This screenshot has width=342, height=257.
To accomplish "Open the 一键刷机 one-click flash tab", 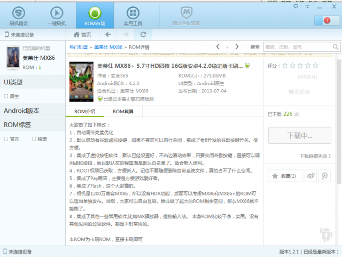I will tap(57, 16).
